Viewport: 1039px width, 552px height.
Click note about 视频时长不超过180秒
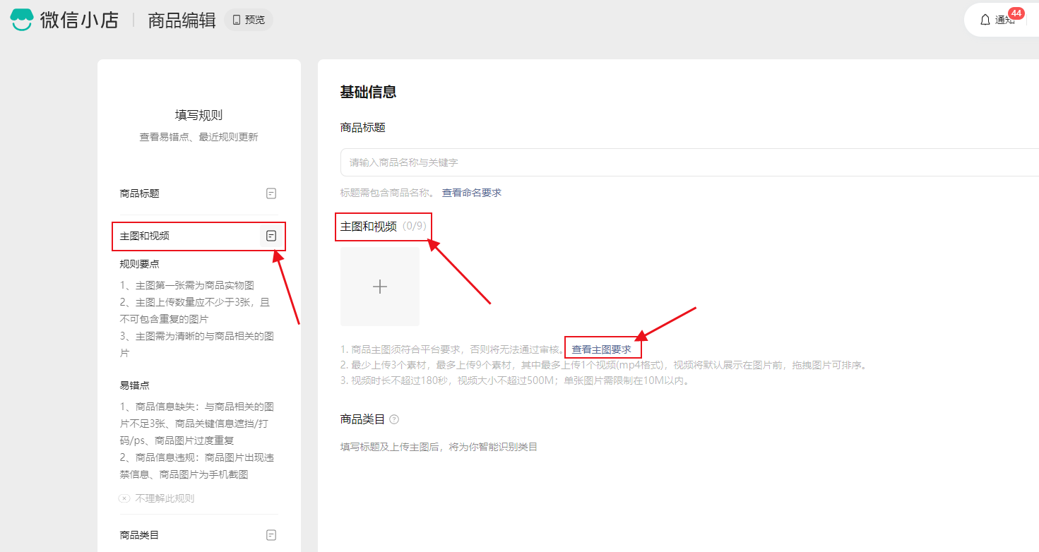click(x=514, y=380)
